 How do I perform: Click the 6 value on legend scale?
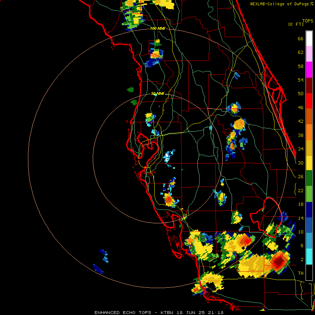[302, 246]
